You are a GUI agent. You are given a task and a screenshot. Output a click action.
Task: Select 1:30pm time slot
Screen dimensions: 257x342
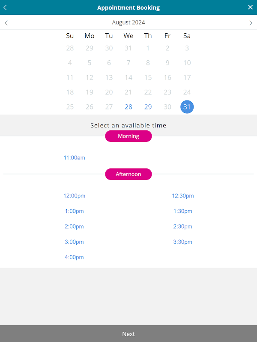coord(183,211)
